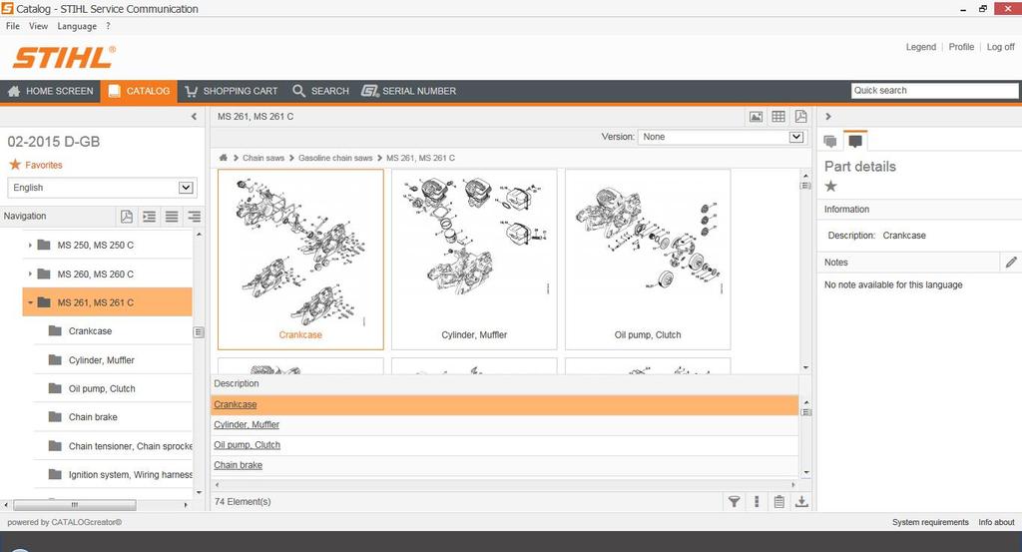Open the Search tab

point(320,91)
